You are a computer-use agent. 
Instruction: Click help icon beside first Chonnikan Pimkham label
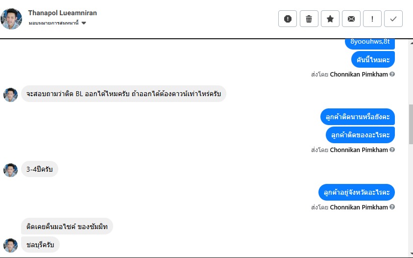(392, 75)
